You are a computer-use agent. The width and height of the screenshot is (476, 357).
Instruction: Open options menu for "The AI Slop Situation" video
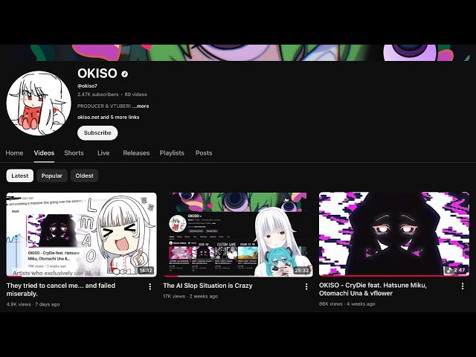coord(306,286)
